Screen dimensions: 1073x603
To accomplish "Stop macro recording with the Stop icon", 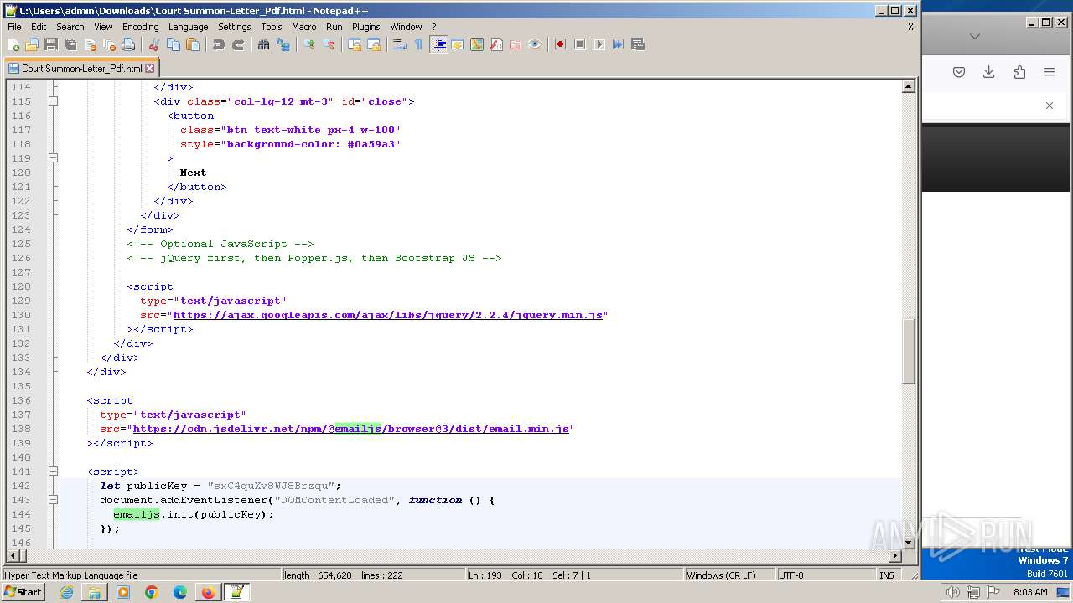I will point(579,44).
